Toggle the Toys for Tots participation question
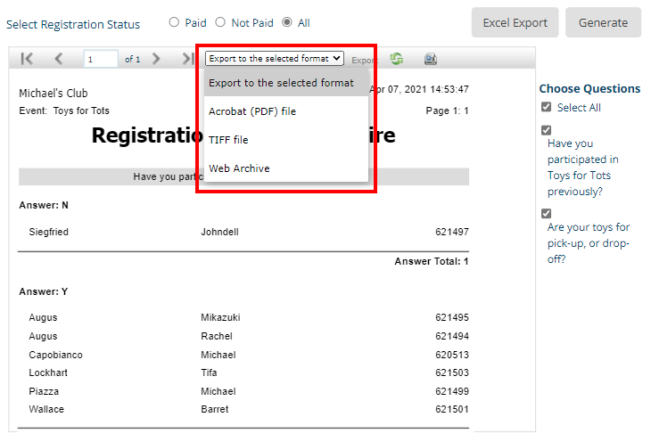Image resolution: width=651 pixels, height=442 pixels. (x=546, y=130)
